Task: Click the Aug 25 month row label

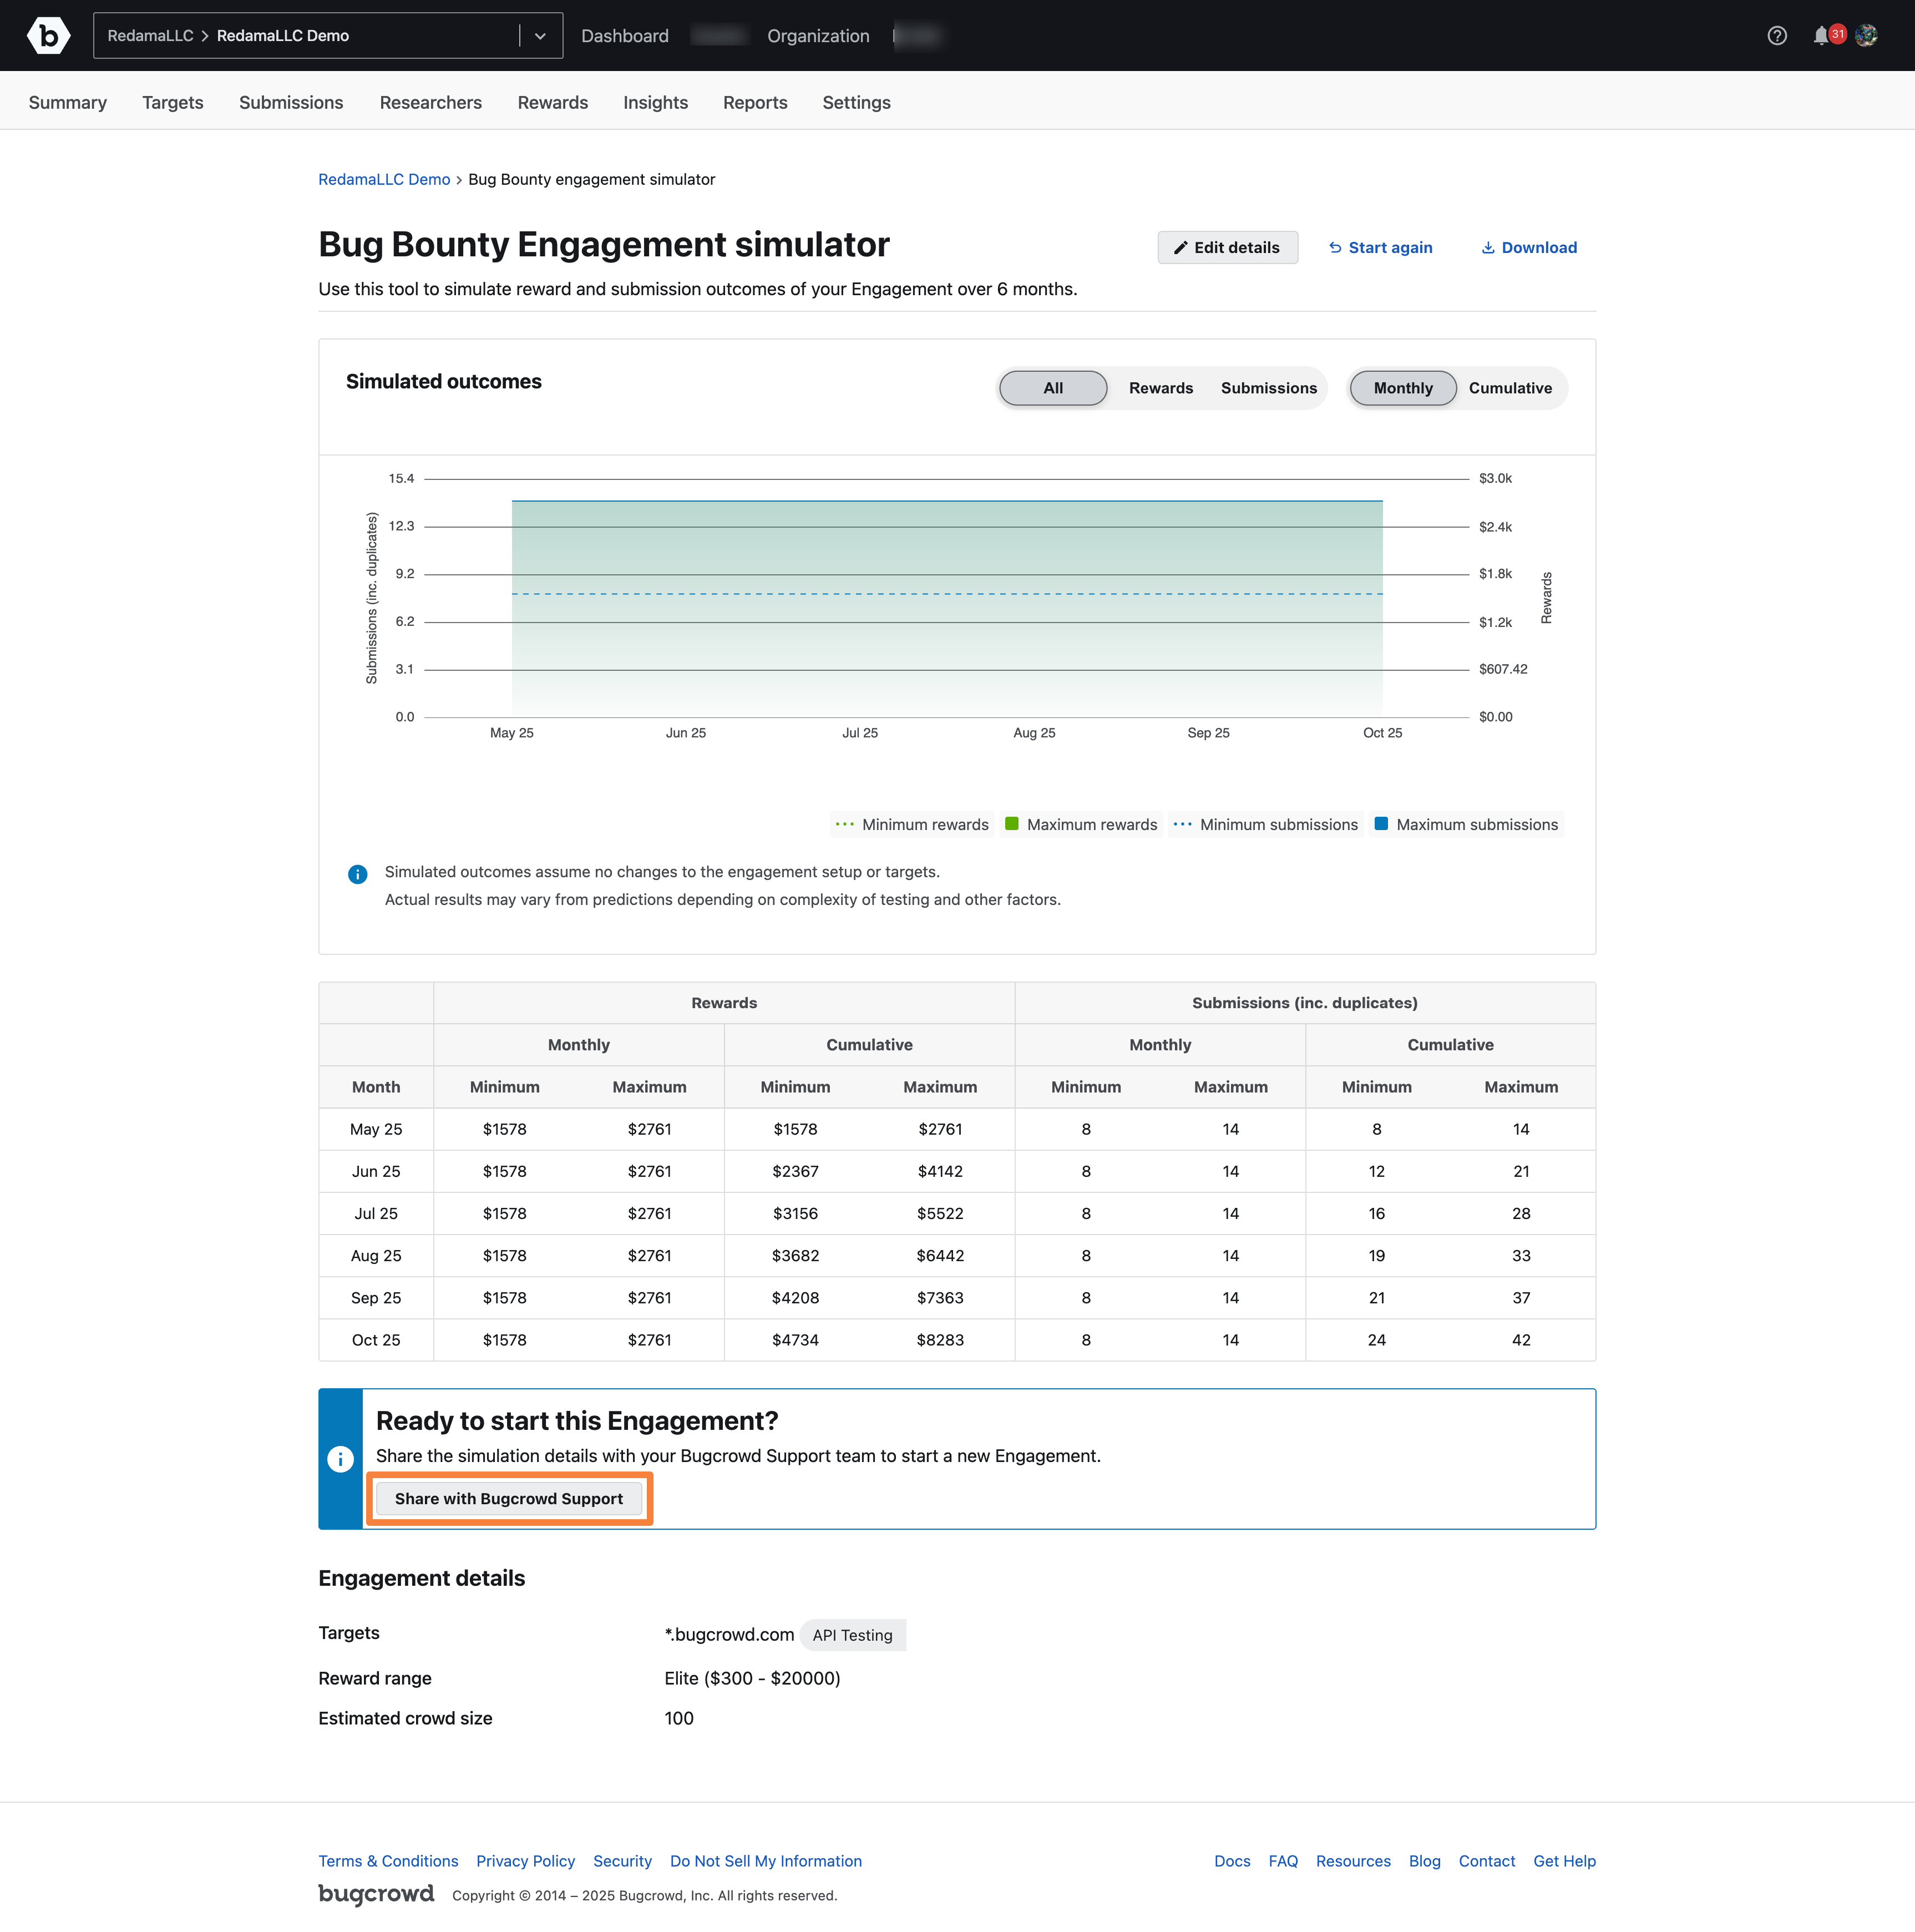Action: 376,1256
